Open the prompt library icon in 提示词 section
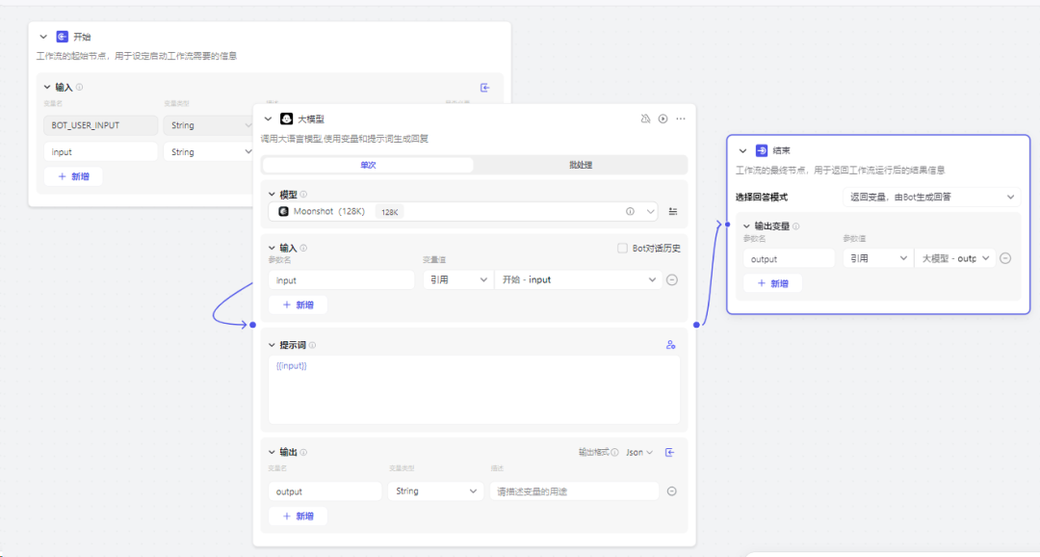The height and width of the screenshot is (557, 1040). (x=670, y=345)
